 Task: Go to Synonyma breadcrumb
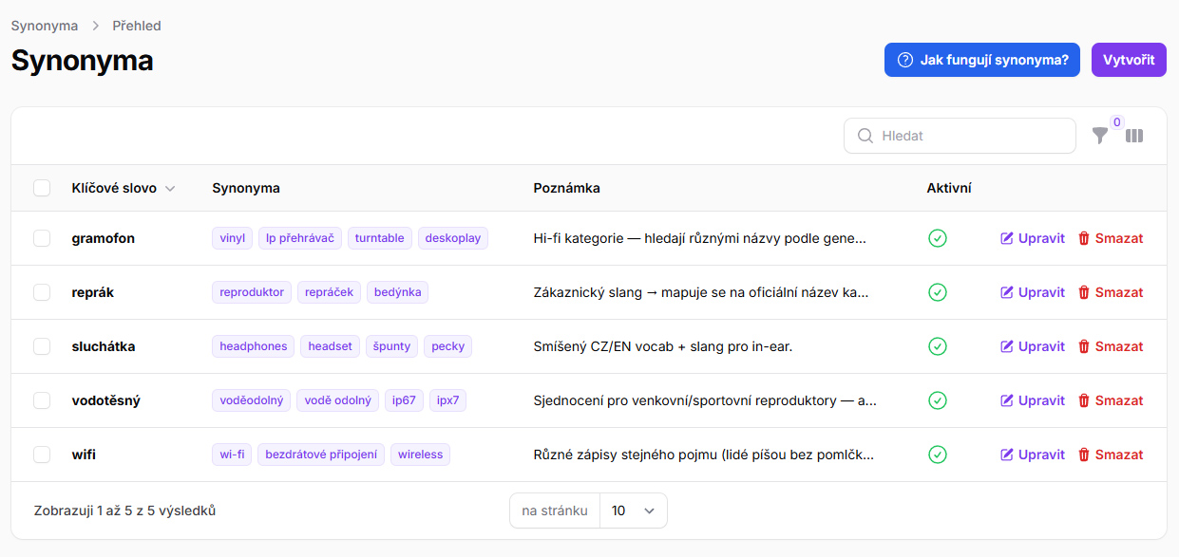(45, 26)
